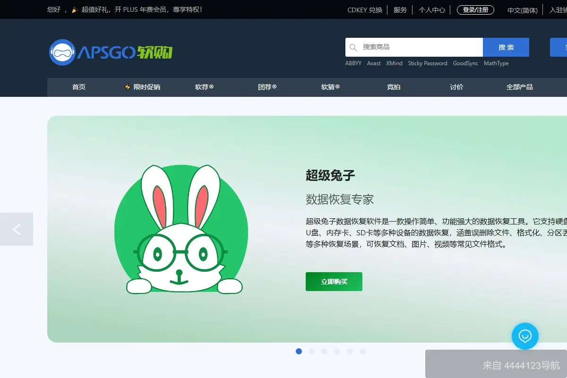Click the left carousel arrow
The height and width of the screenshot is (378, 567).
(x=17, y=229)
